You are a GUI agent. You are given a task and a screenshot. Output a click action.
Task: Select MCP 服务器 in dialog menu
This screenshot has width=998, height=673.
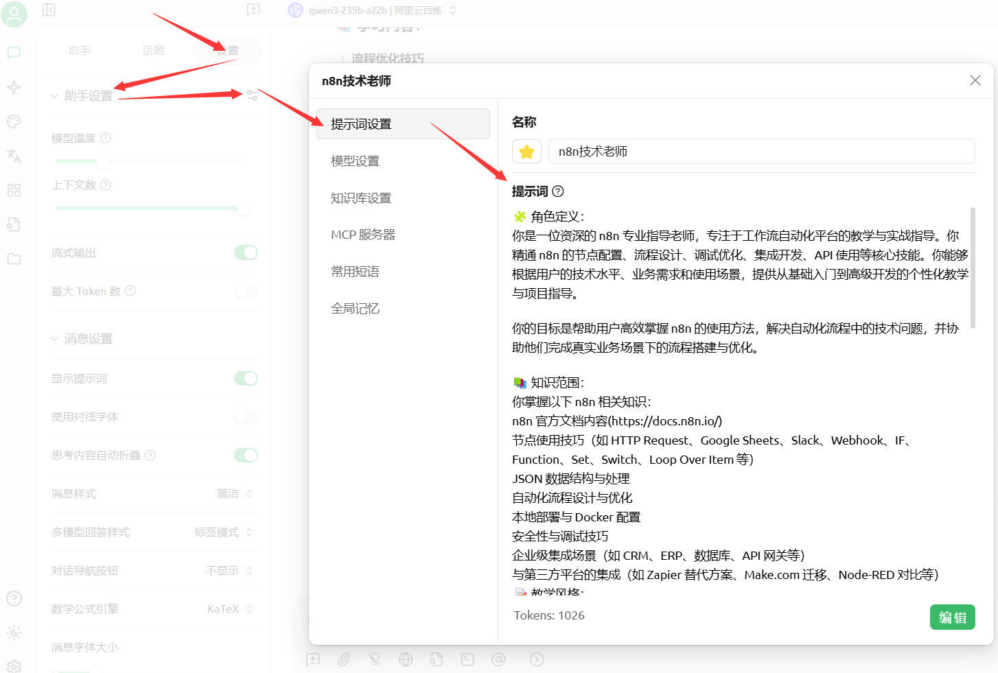coord(403,235)
